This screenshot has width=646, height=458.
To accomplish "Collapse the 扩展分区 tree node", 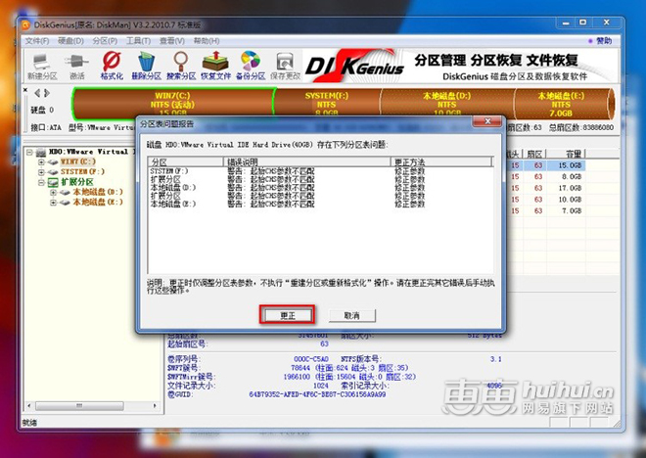I will click(41, 182).
